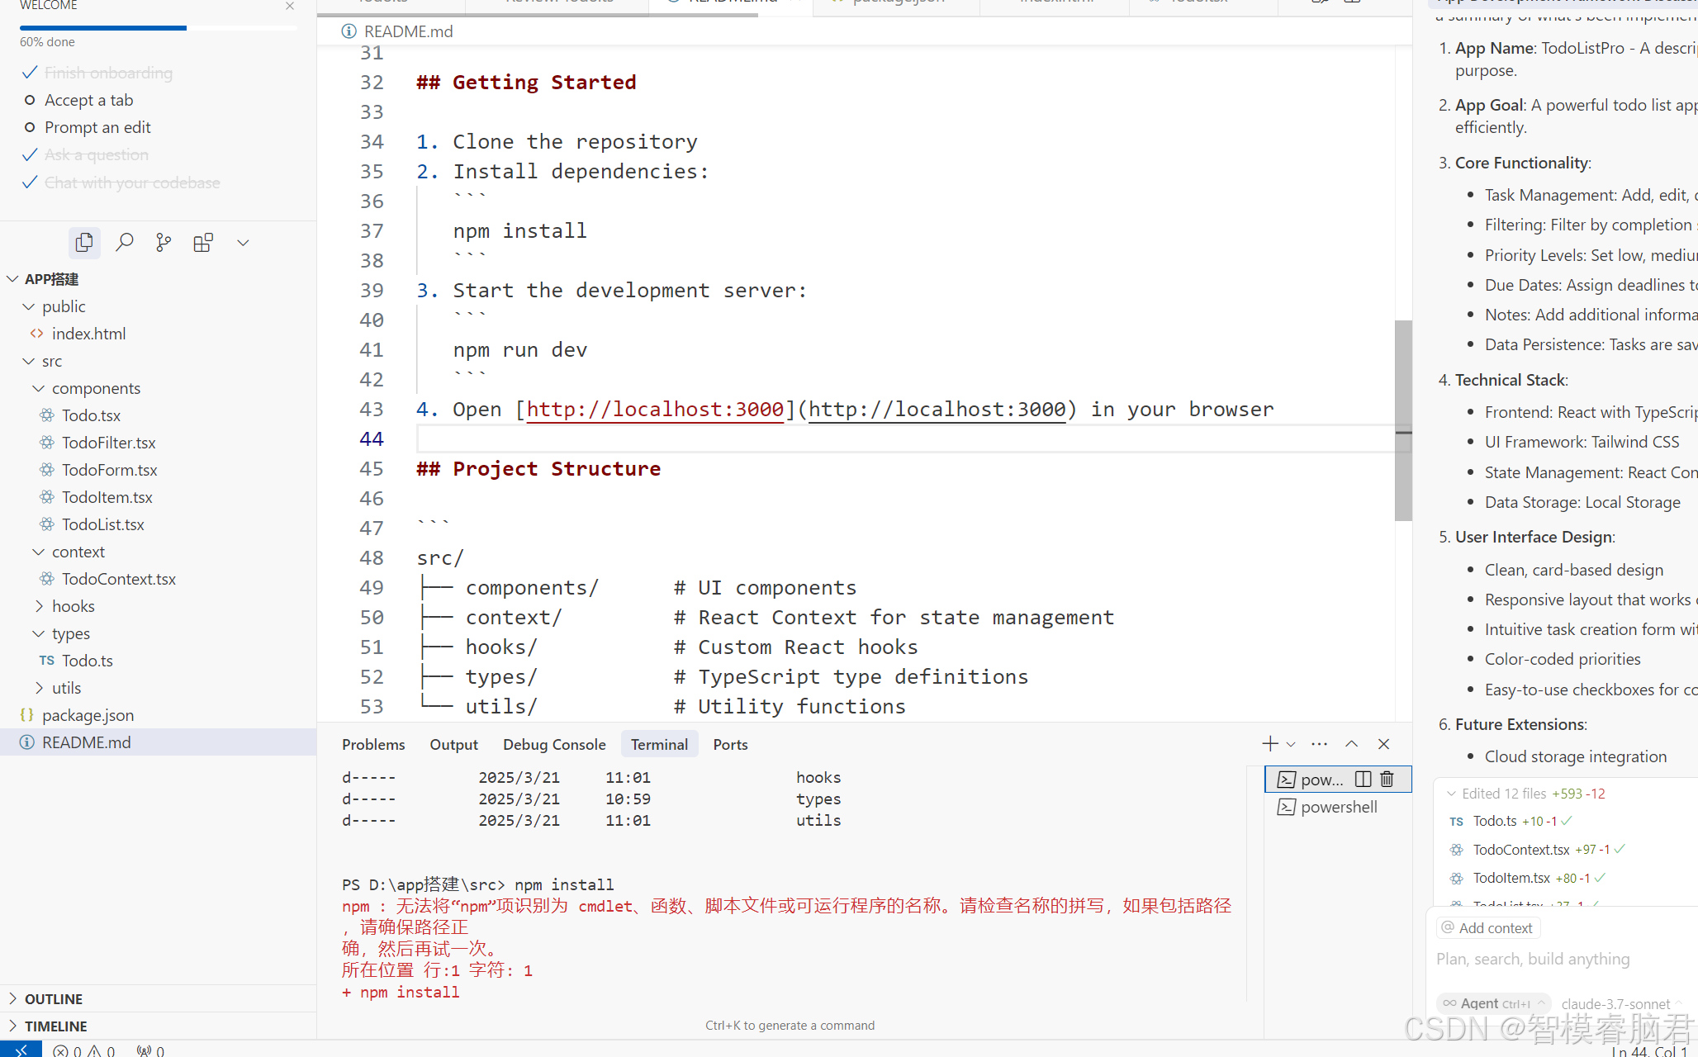Open TodoContext.tsx from the context folder
The height and width of the screenshot is (1057, 1698).
[x=118, y=579]
